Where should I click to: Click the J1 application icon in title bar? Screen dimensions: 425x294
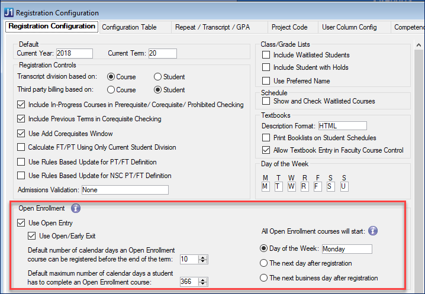8,12
